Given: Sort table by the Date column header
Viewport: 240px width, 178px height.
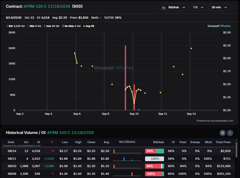Looking at the screenshot, I should tap(11, 142).
